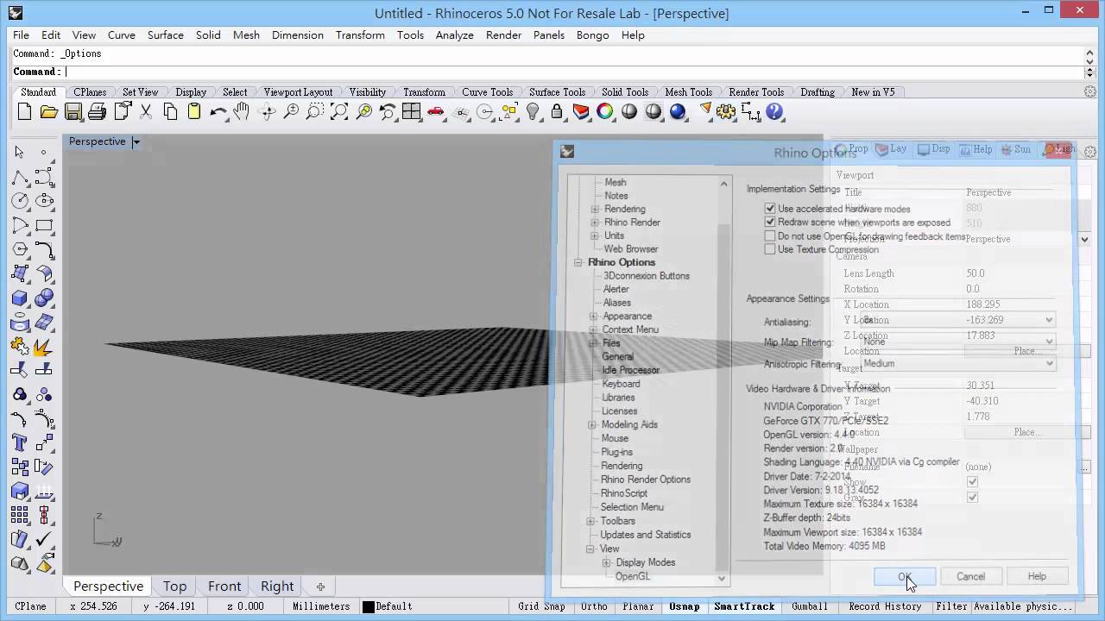Click the red car view icon
Image resolution: width=1105 pixels, height=621 pixels.
[436, 111]
